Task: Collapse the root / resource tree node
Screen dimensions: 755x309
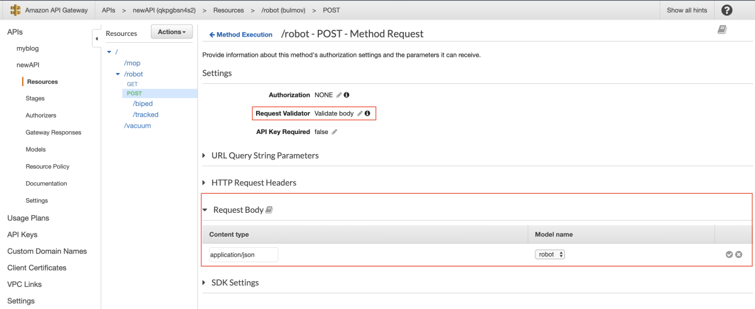Action: (x=109, y=52)
